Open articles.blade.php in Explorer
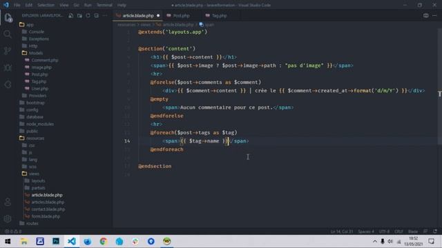The width and height of the screenshot is (442, 248). point(48,202)
